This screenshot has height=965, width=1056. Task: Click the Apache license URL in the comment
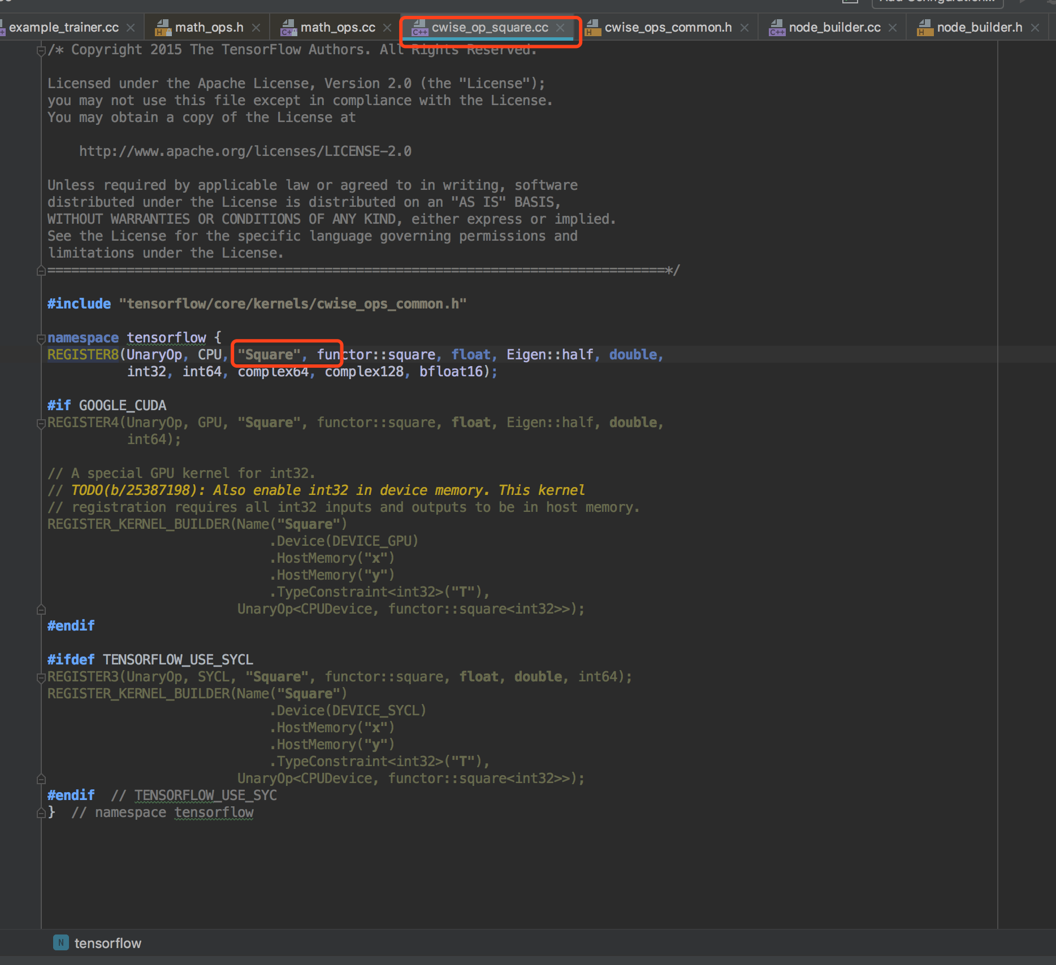[x=245, y=151]
